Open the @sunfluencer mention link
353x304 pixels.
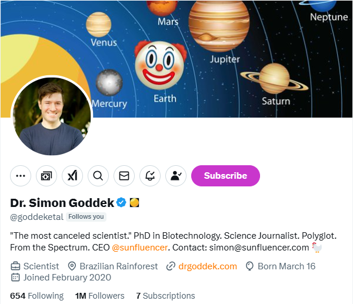[x=140, y=248]
